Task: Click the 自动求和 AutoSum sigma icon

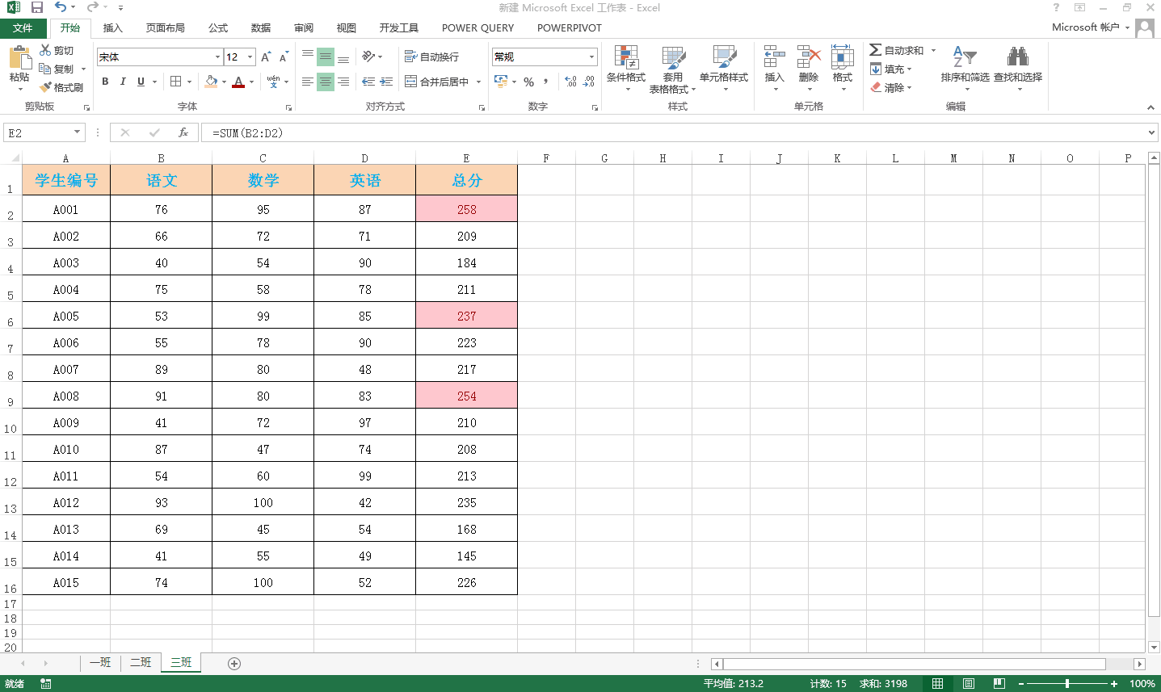Action: [876, 50]
